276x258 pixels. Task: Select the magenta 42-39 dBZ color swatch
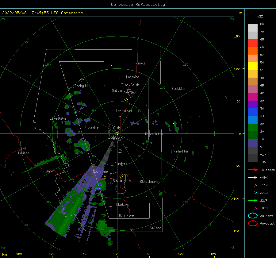pos(253,97)
